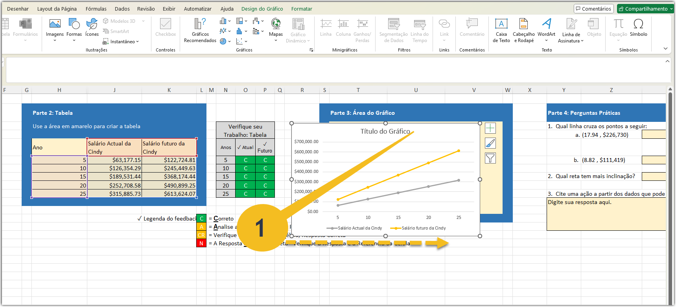Select the Título do Gráfico chart title
Viewport: 676px width, 307px height.
(385, 131)
